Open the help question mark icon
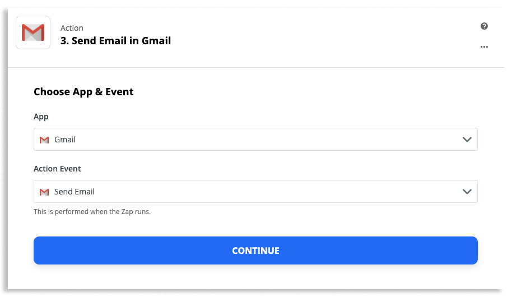The image size is (512, 297). pyautogui.click(x=484, y=26)
